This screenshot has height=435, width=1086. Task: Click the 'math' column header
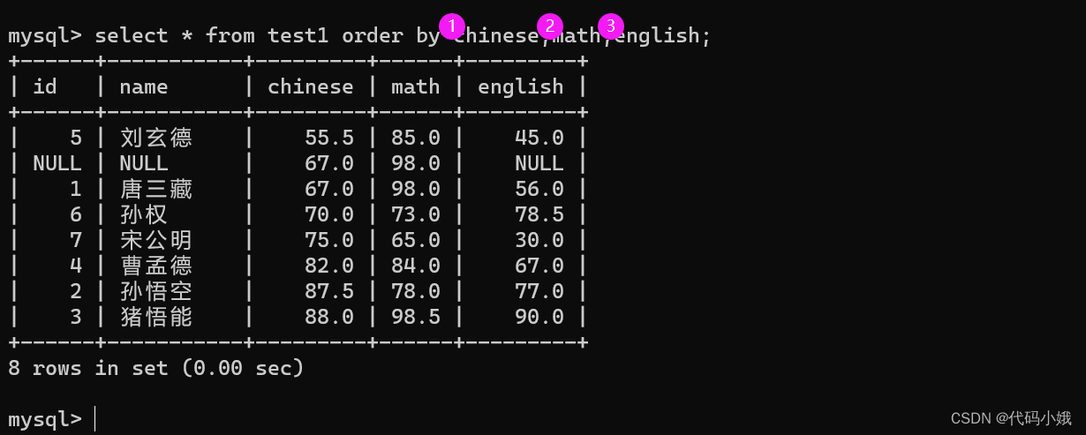[x=416, y=86]
